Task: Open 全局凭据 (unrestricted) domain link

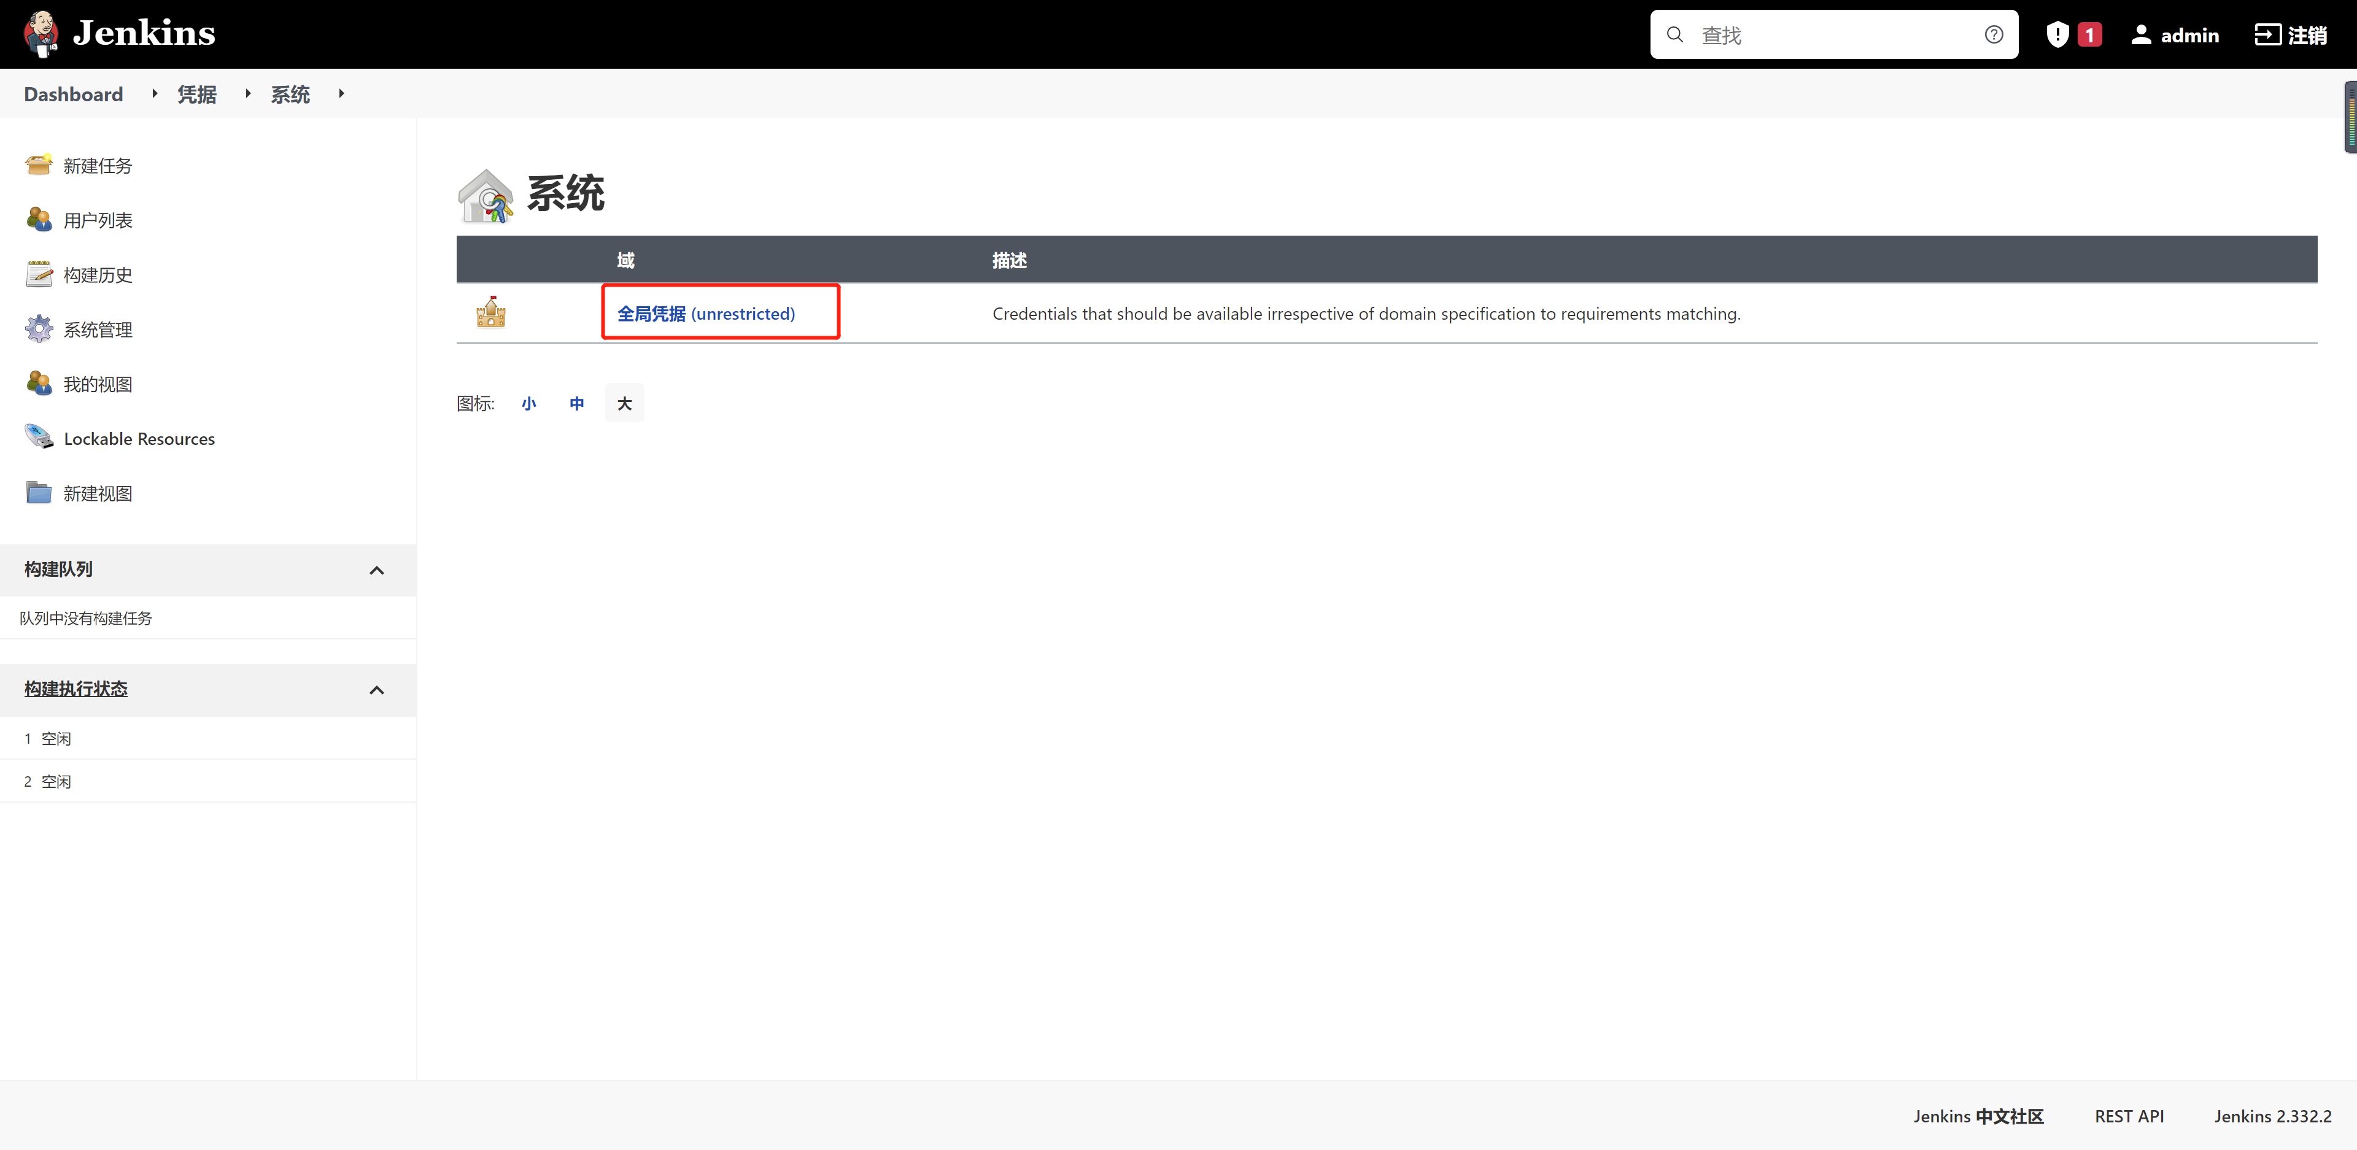Action: click(x=705, y=314)
